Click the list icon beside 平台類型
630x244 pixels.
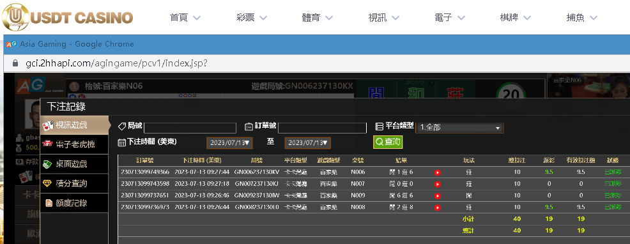[380, 126]
